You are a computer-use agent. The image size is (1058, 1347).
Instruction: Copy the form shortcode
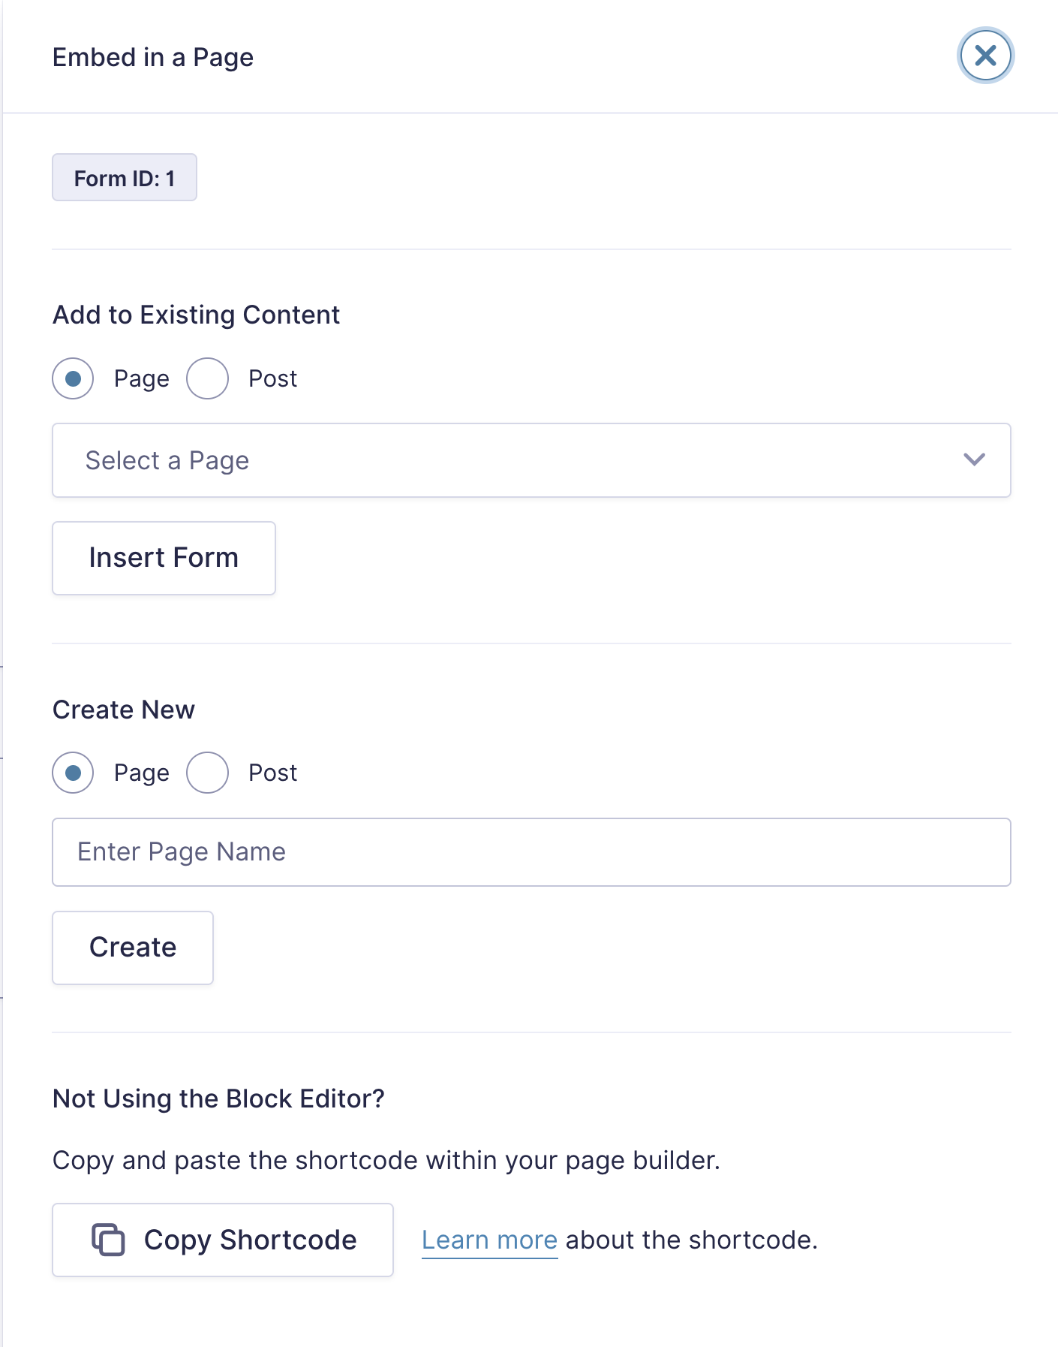222,1240
